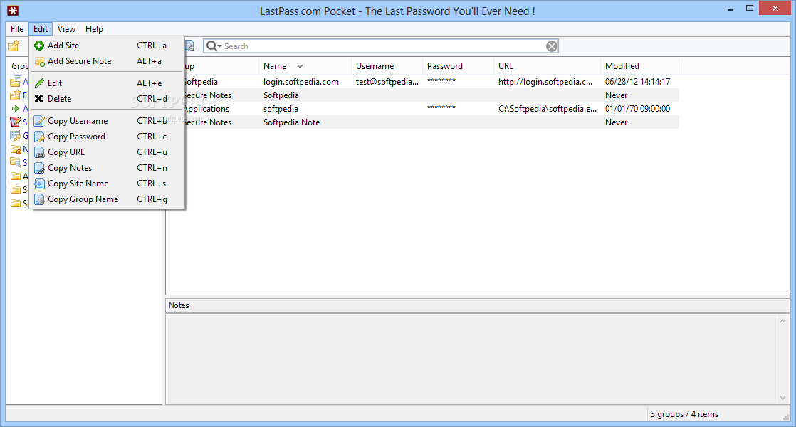The height and width of the screenshot is (427, 796).
Task: Click the 3 groups / 4 items status
Action: click(684, 414)
